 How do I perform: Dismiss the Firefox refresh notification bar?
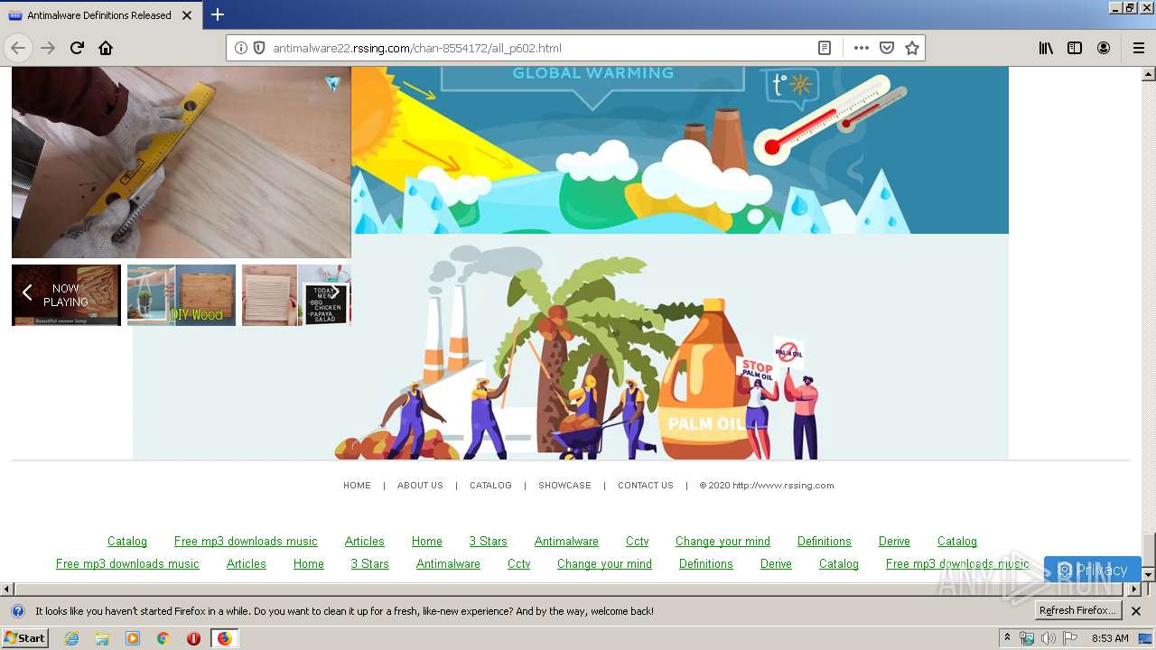coord(1136,611)
